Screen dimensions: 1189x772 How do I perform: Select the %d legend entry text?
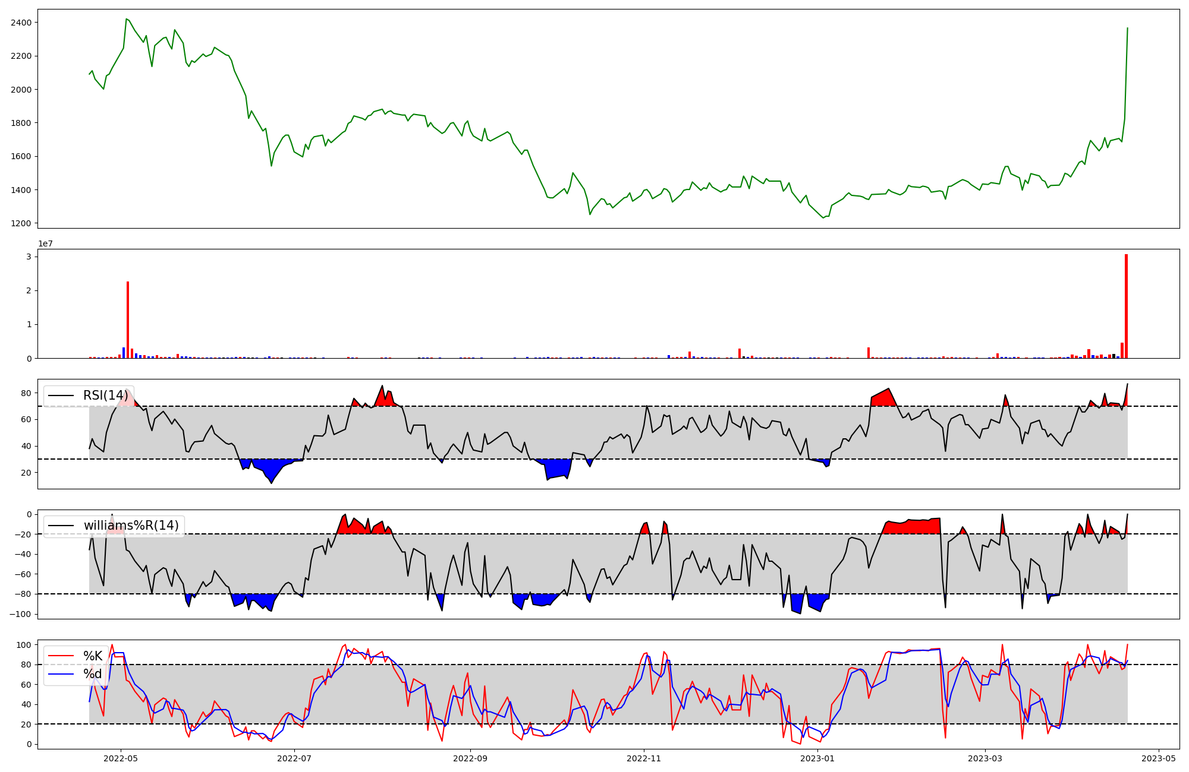(93, 674)
